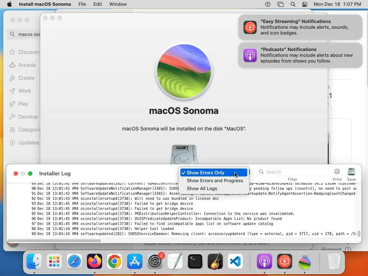
Task: Open the Edit menu
Action: [98, 4]
